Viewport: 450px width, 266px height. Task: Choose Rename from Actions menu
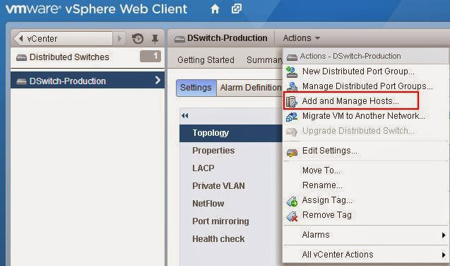click(x=322, y=185)
